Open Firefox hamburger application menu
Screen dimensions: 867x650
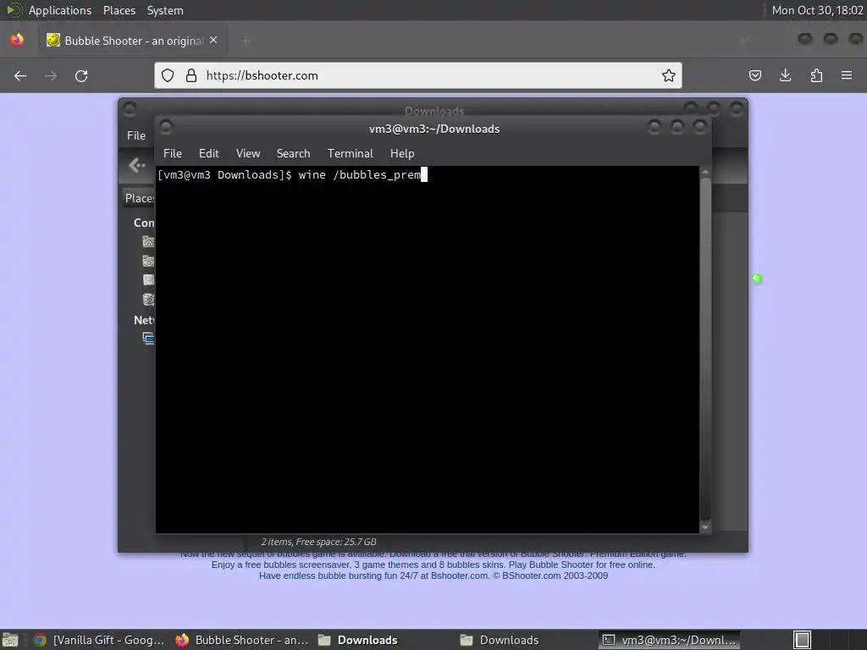(847, 75)
